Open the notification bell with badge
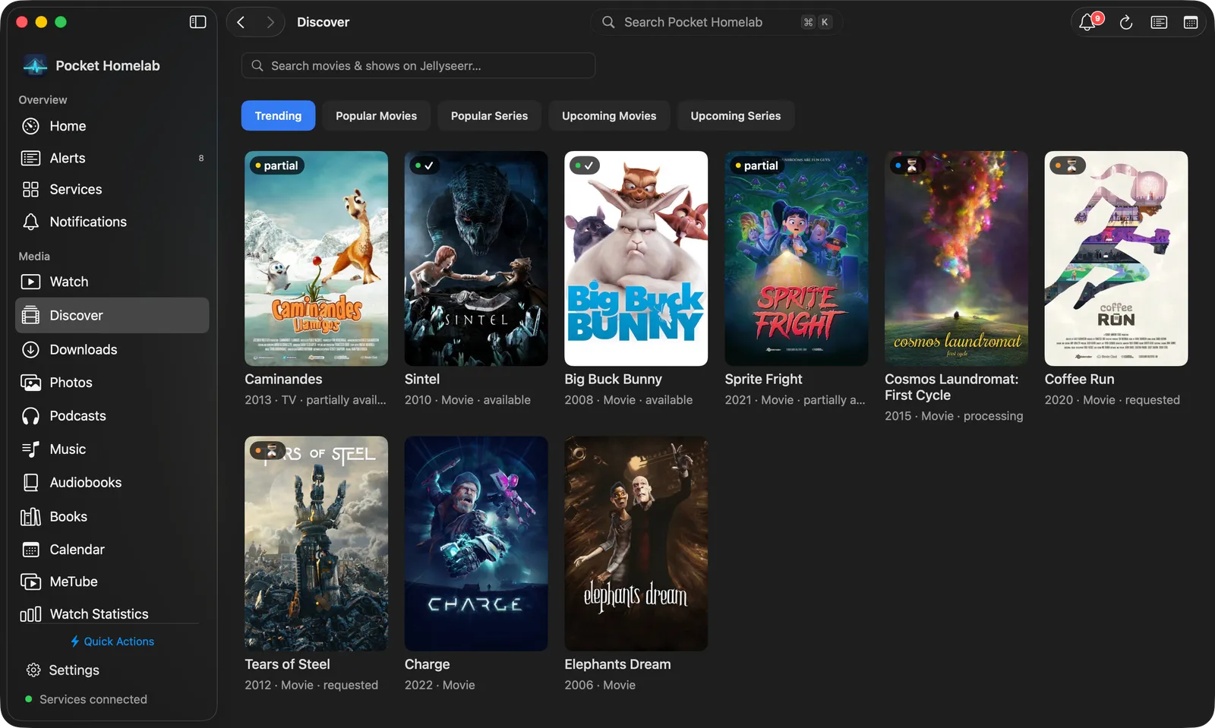Image resolution: width=1215 pixels, height=728 pixels. 1088,22
